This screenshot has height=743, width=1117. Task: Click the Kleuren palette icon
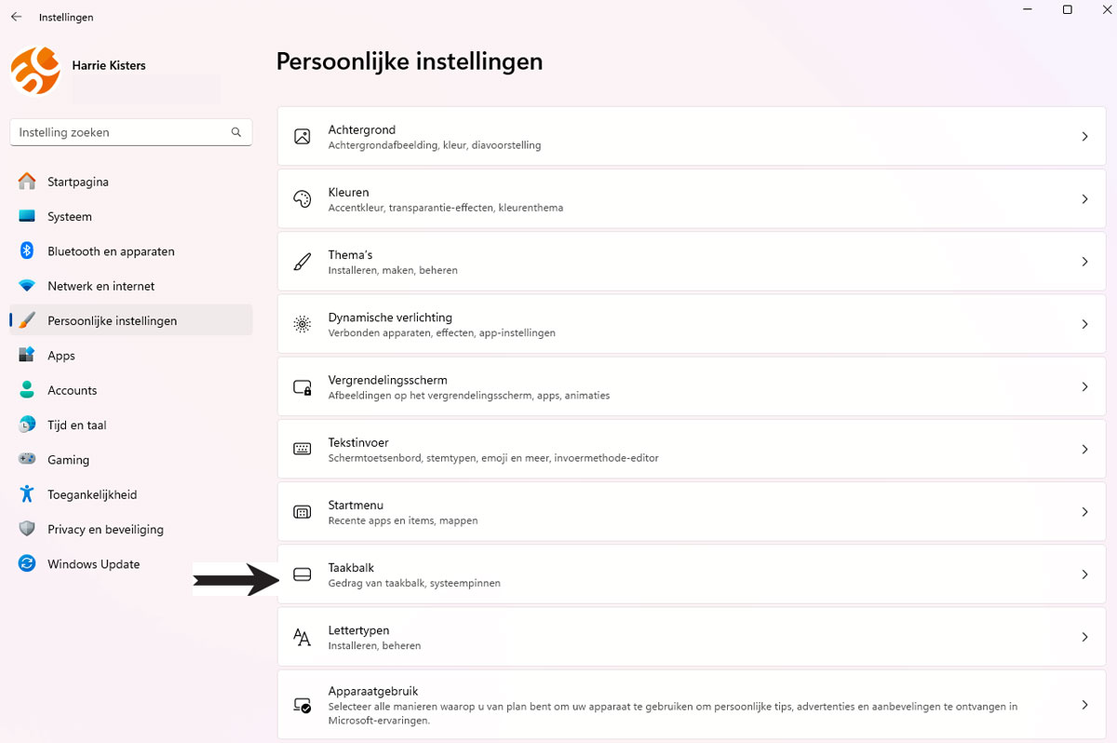(302, 199)
